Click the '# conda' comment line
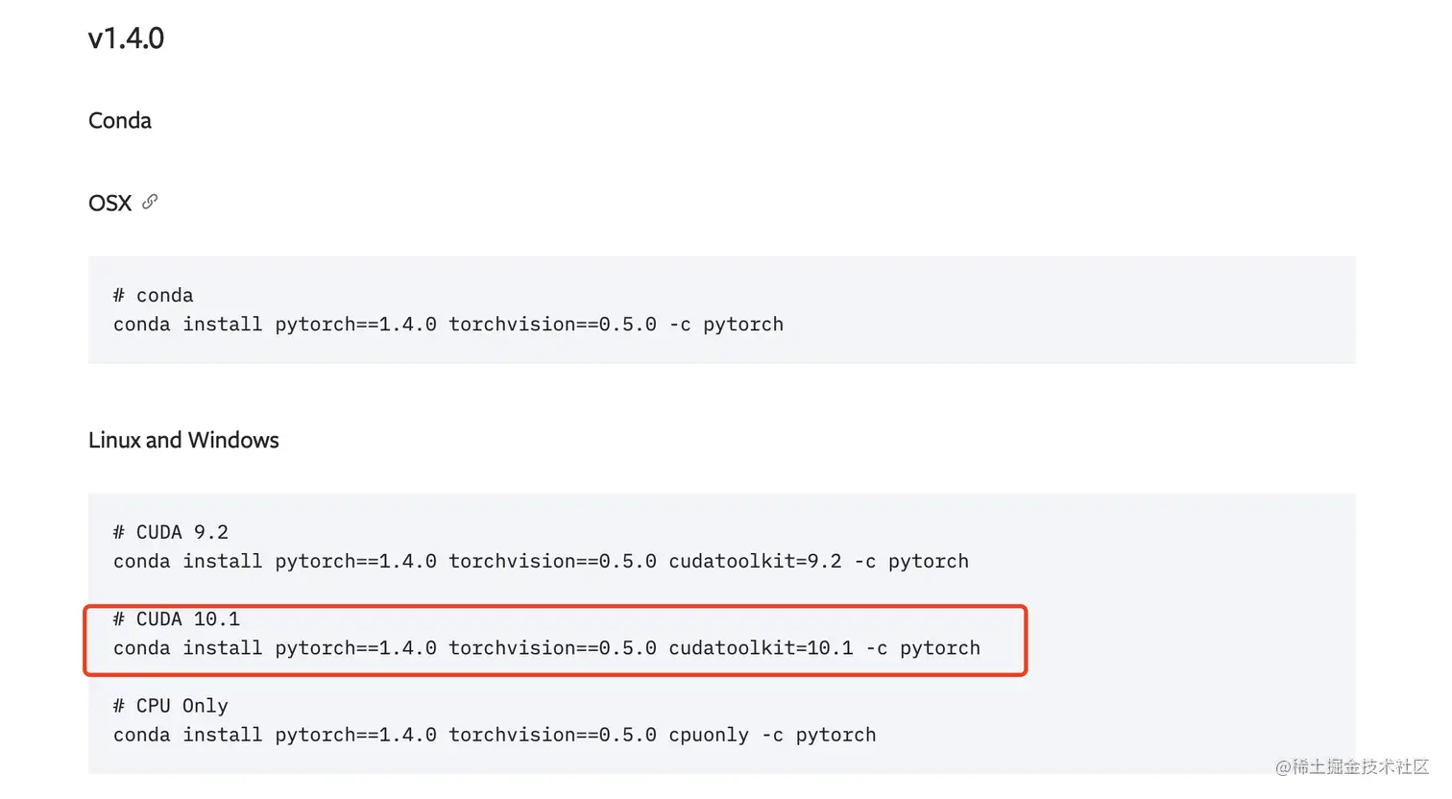Viewport: 1452px width, 799px height. pyautogui.click(x=154, y=296)
